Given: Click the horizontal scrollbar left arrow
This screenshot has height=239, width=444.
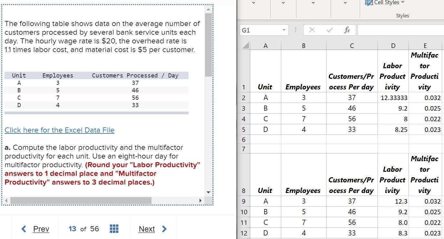Looking at the screenshot, I should pyautogui.click(x=6, y=200).
